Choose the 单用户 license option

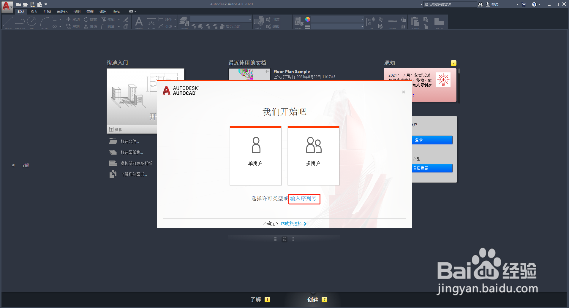click(255, 156)
